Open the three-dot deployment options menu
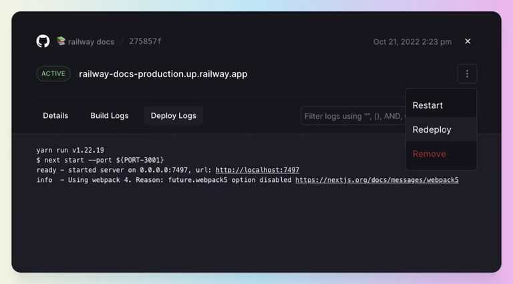Image resolution: width=513 pixels, height=284 pixels. pyautogui.click(x=467, y=74)
